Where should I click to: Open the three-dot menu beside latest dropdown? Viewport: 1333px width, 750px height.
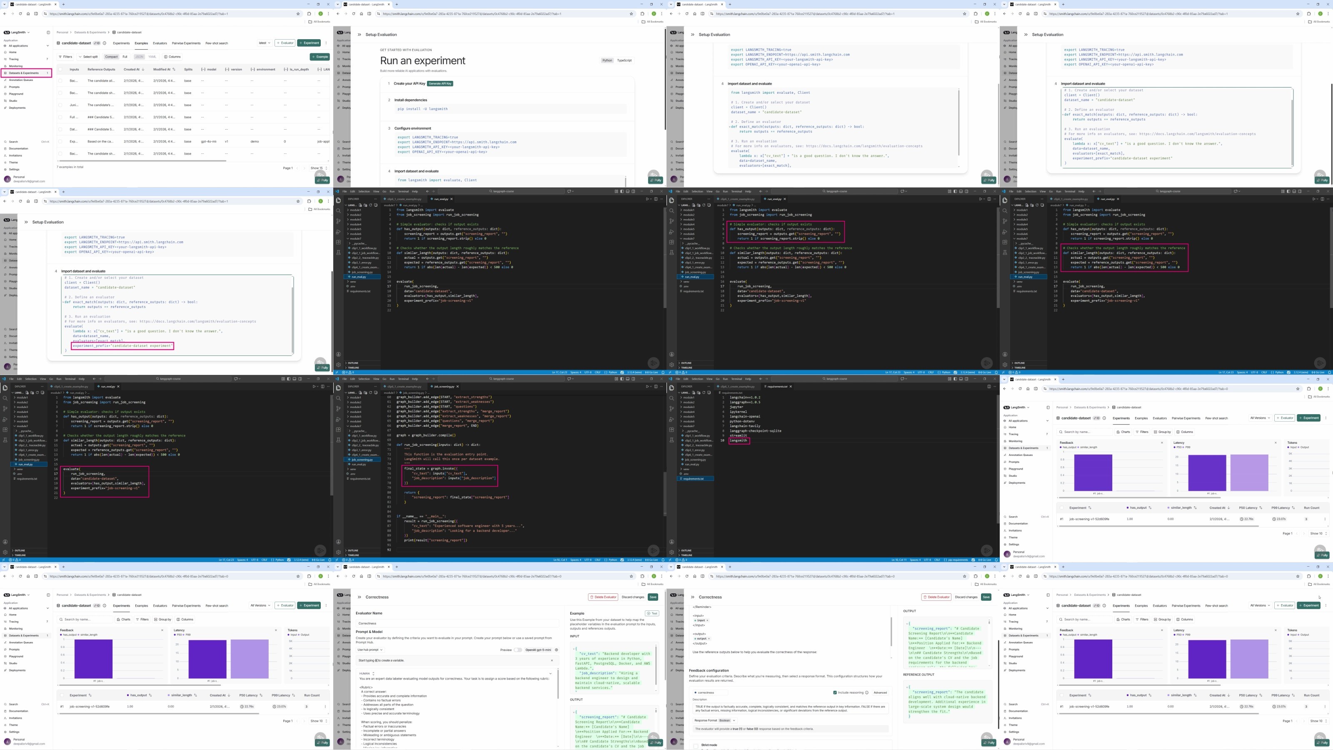pyautogui.click(x=326, y=43)
